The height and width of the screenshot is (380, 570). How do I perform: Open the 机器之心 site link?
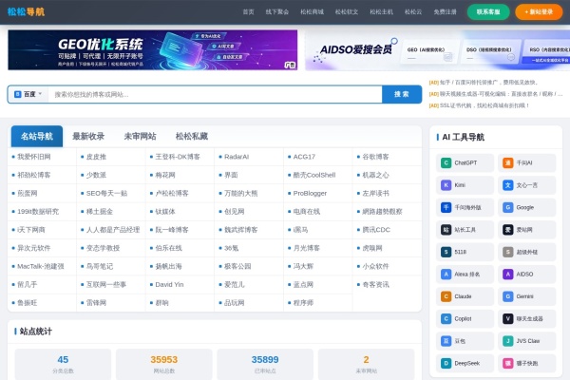tap(375, 175)
